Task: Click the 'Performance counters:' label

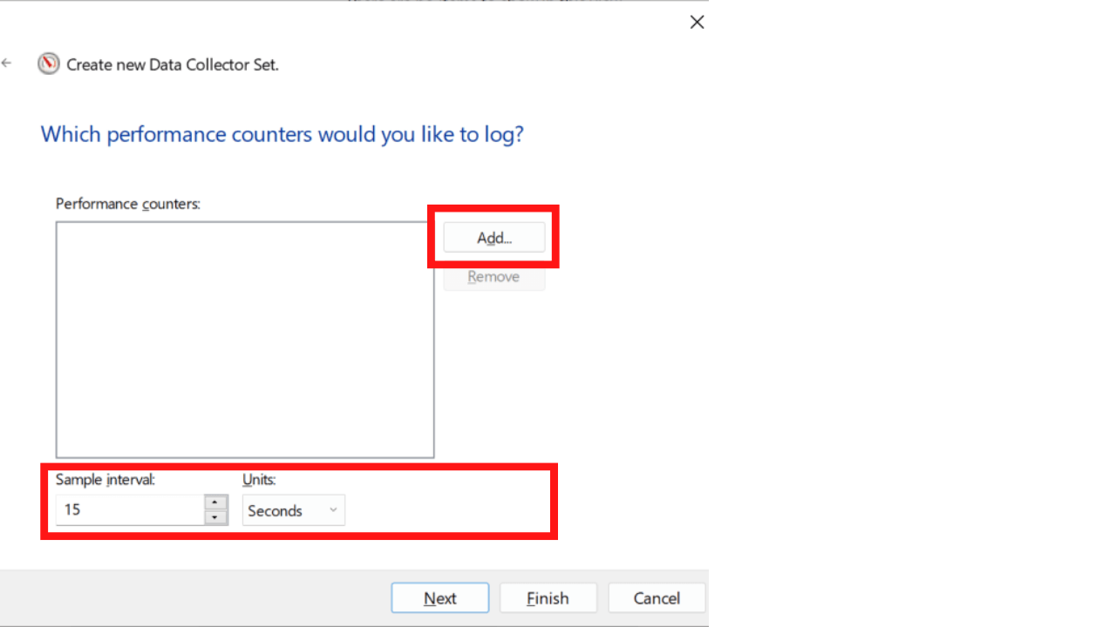Action: [128, 204]
